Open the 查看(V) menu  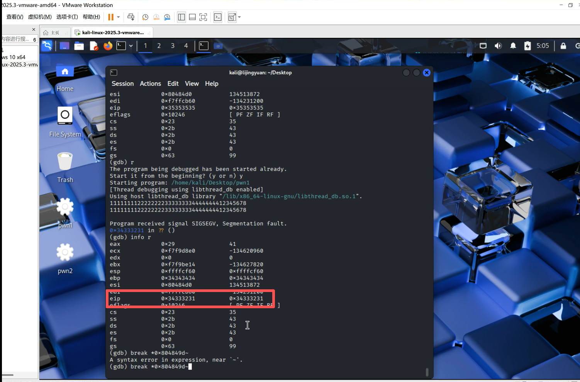[x=15, y=17]
